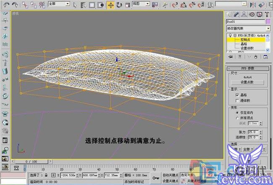273x185 pixels.
Task: Select the 所有顶点 deform radio button
Action: click(x=237, y=118)
